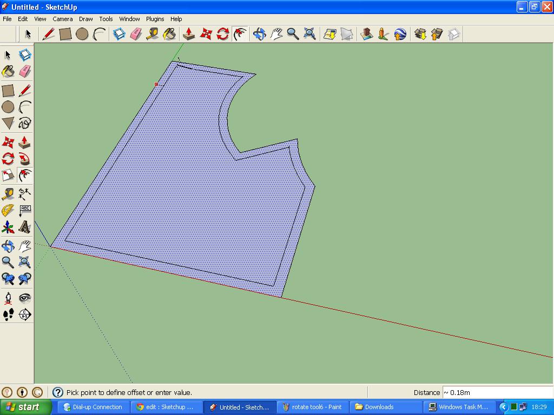
Task: Activate the Orbit tool in the Large Tool Set
Action: [x=8, y=246]
